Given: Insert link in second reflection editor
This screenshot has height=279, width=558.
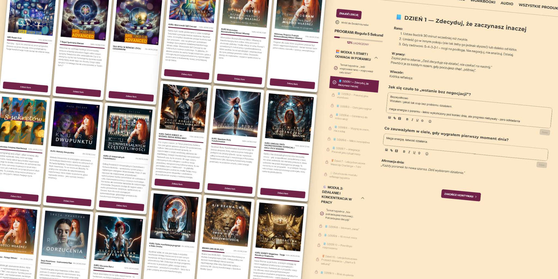Looking at the screenshot, I should [x=391, y=150].
